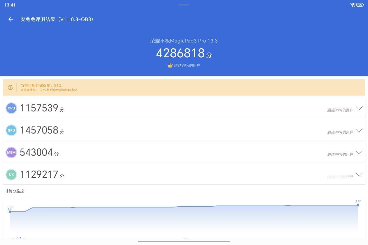368x245 pixels.
Task: Tap header text 超越99%的用户 under total score
Action: click(187, 65)
